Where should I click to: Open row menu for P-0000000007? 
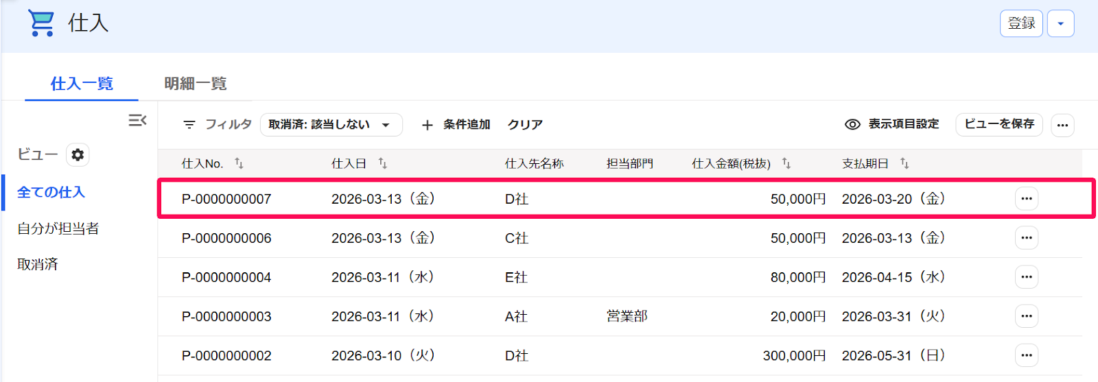tap(1027, 199)
